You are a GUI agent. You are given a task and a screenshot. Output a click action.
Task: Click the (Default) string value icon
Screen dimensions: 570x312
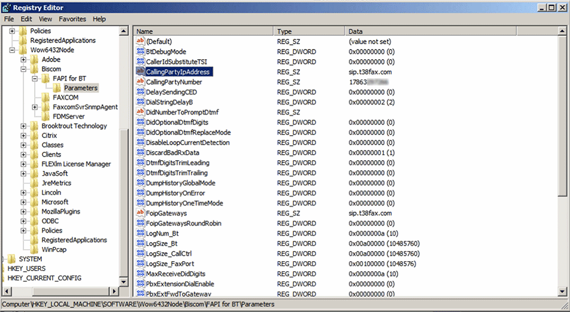pyautogui.click(x=140, y=41)
